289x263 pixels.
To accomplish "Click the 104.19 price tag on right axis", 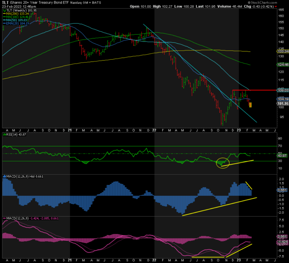I will pos(283,99).
